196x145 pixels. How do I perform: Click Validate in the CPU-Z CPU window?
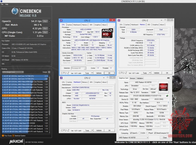click(x=99, y=73)
